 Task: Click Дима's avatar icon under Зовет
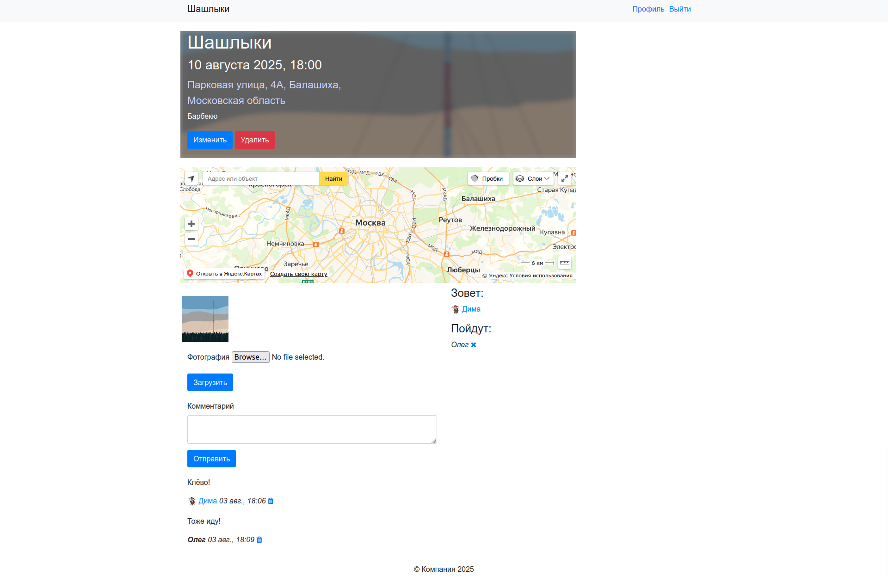pyautogui.click(x=456, y=309)
